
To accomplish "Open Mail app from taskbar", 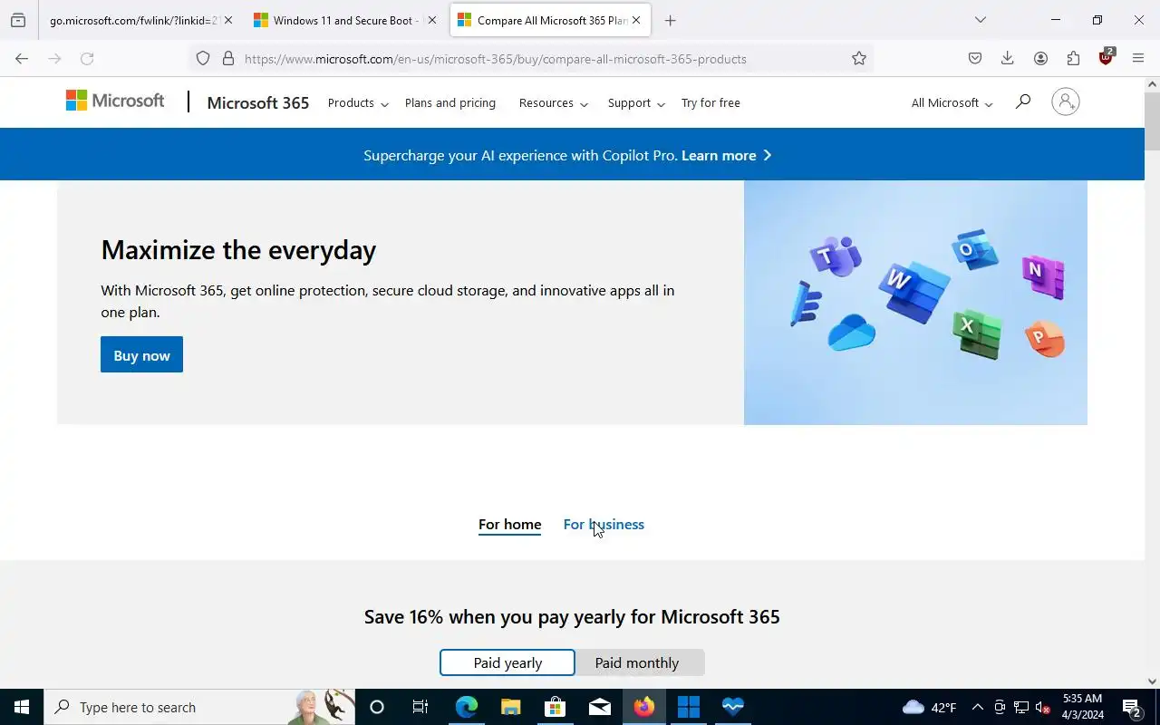I will point(599,707).
